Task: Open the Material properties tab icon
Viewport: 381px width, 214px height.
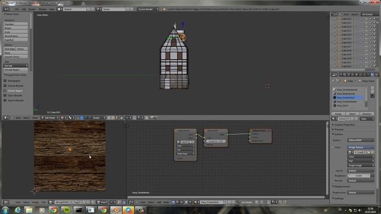Action: (372, 75)
